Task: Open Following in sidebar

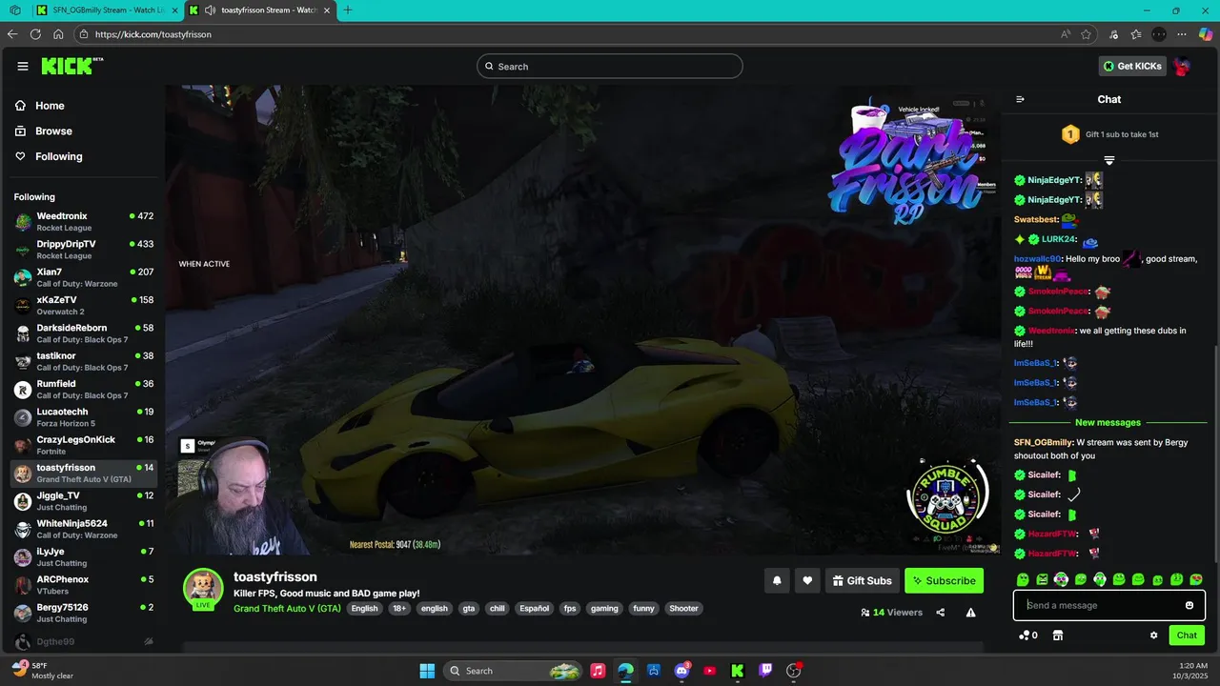Action: pyautogui.click(x=58, y=156)
